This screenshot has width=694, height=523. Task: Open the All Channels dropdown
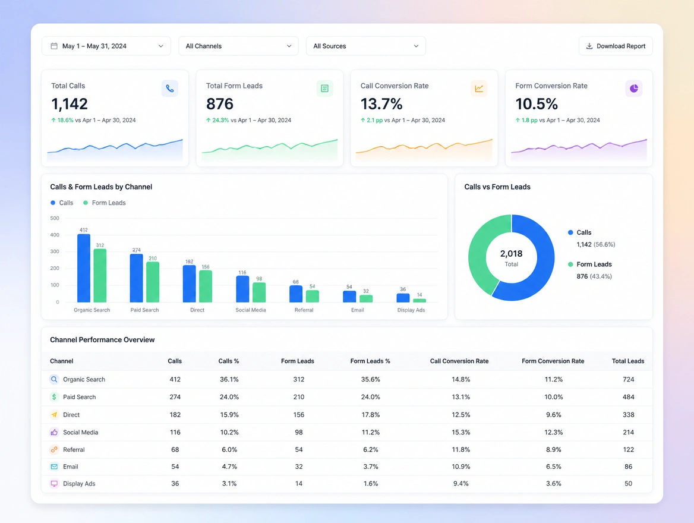click(x=239, y=46)
